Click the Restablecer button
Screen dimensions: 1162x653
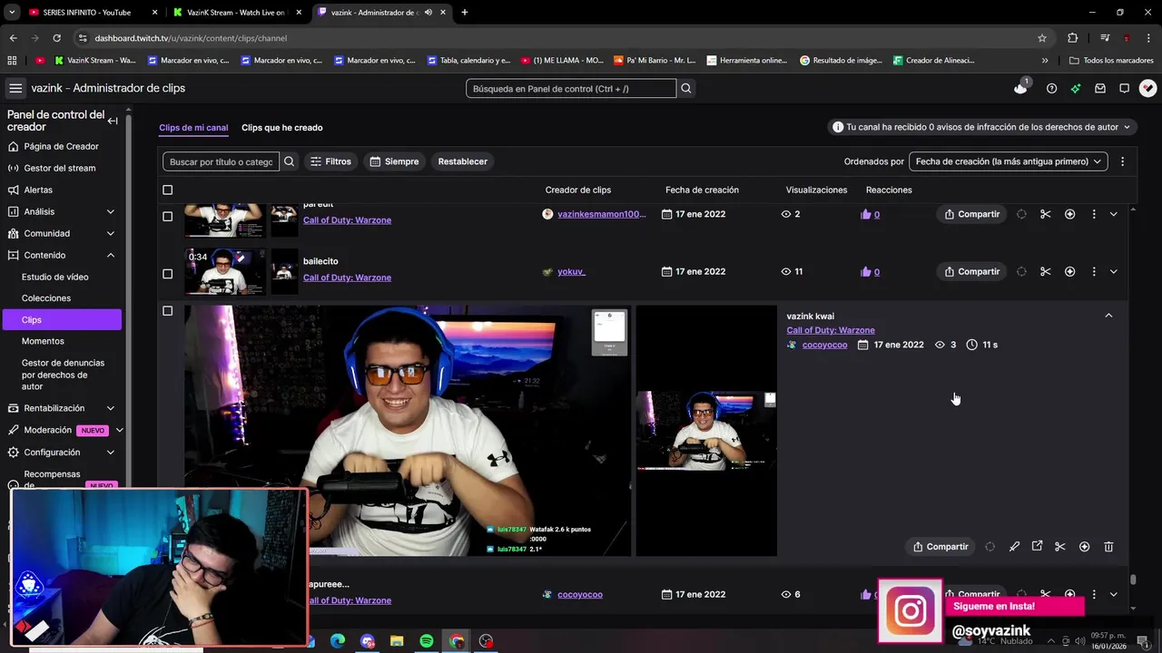463,161
